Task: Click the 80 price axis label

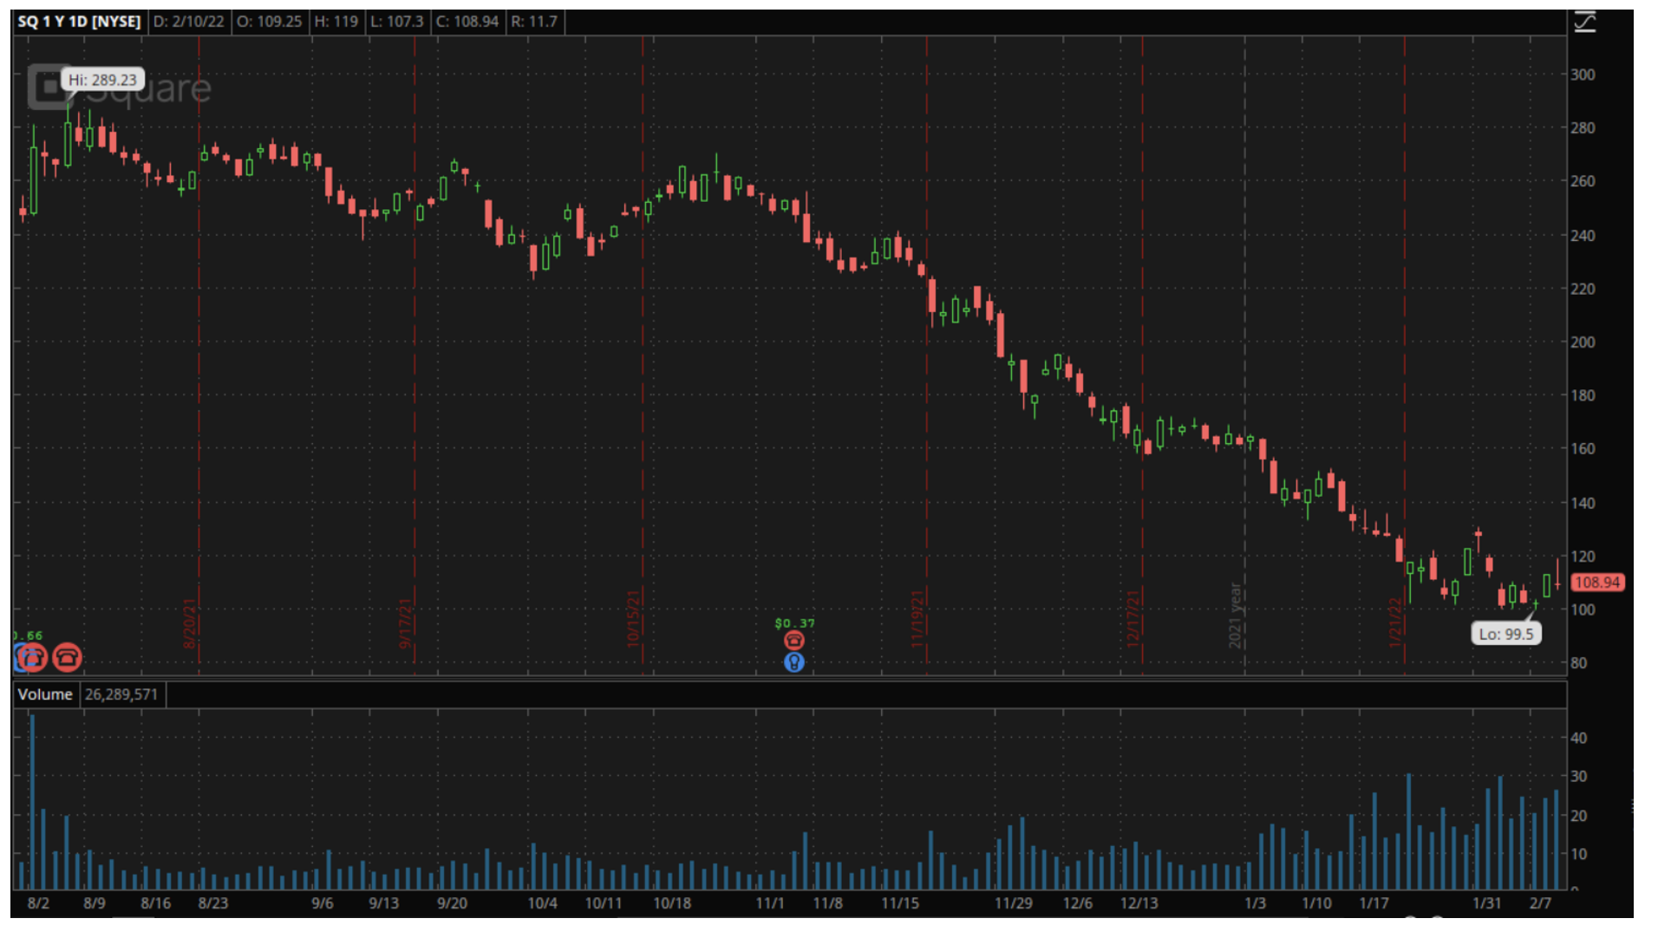Action: pyautogui.click(x=1579, y=663)
